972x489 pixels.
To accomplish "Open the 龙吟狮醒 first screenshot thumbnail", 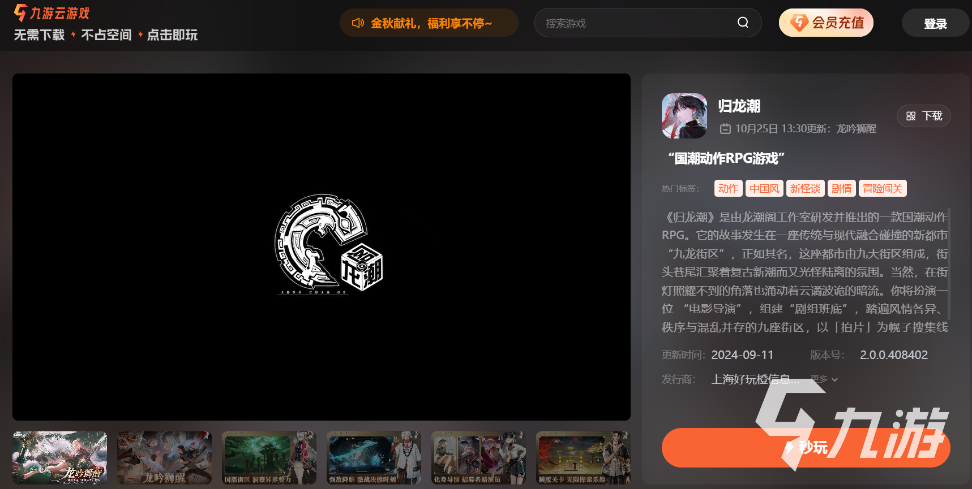I will point(59,457).
